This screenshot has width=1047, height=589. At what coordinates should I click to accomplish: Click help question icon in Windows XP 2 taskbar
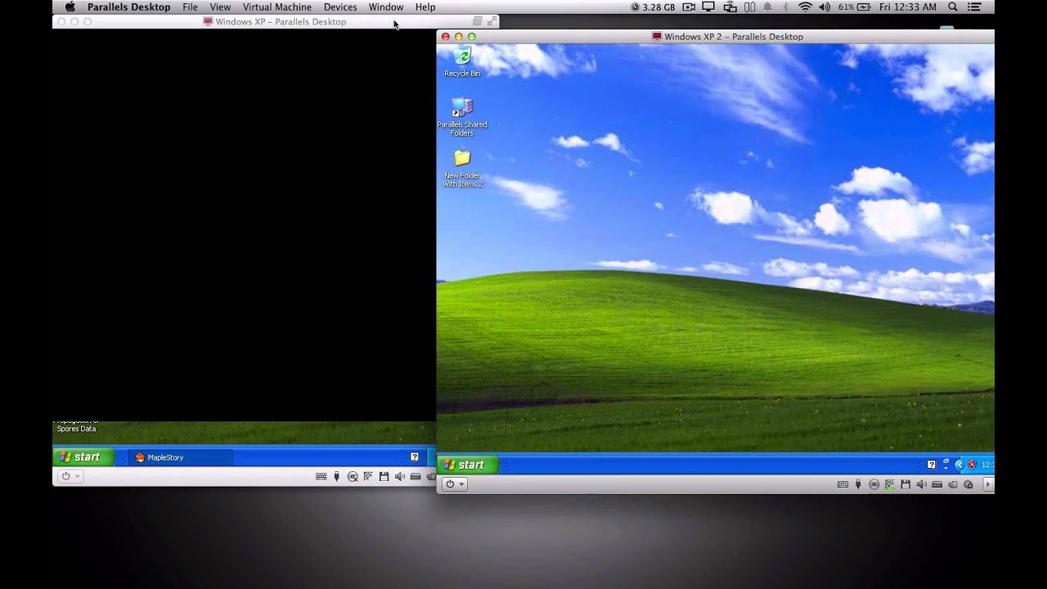point(932,465)
